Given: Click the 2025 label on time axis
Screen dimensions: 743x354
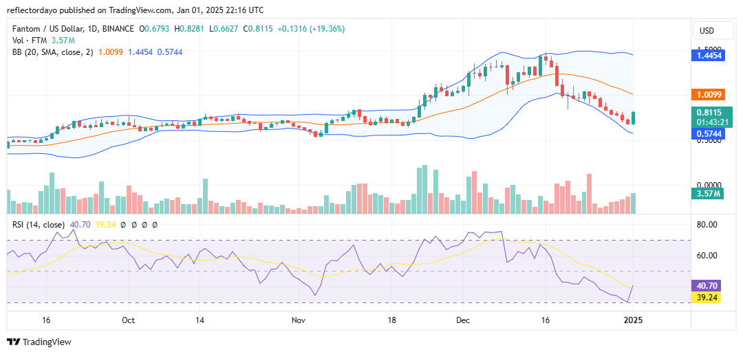Looking at the screenshot, I should (633, 320).
